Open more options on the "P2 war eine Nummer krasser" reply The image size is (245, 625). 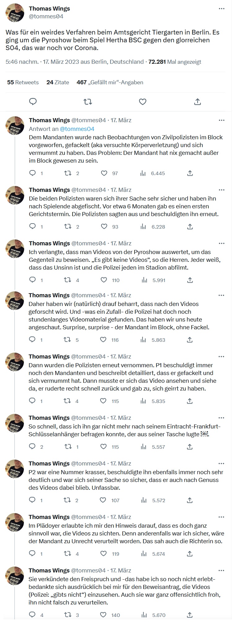[x=221, y=464]
